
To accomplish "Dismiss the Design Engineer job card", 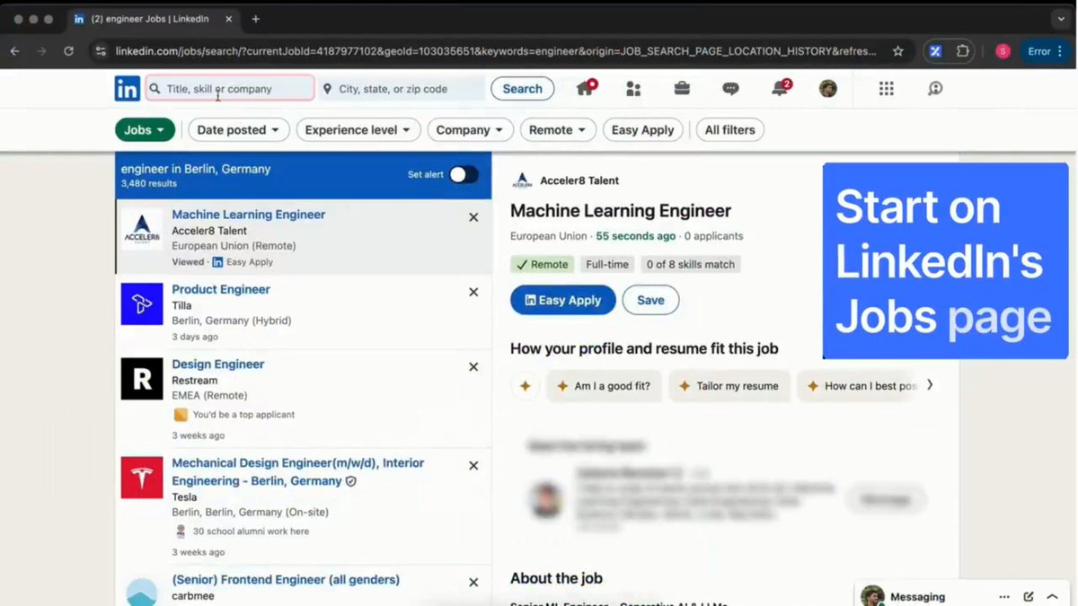I will pyautogui.click(x=473, y=366).
